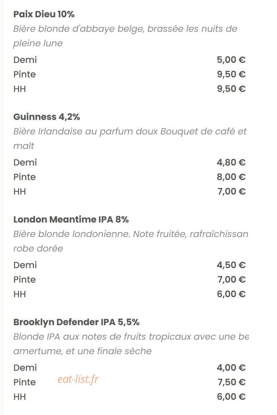Select the Brooklyn Defender HH label
The height and width of the screenshot is (415, 277).
pyautogui.click(x=20, y=397)
